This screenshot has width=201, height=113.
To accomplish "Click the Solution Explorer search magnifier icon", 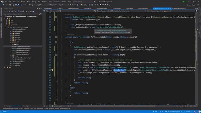I will (x=40, y=14).
